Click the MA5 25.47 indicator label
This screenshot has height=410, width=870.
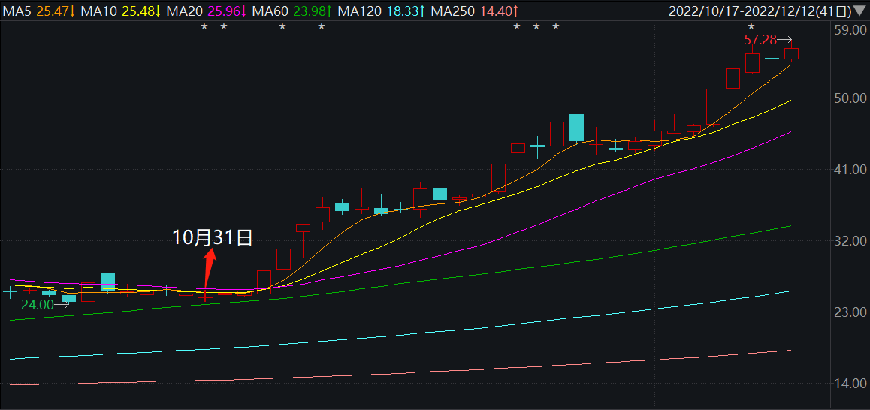click(39, 10)
